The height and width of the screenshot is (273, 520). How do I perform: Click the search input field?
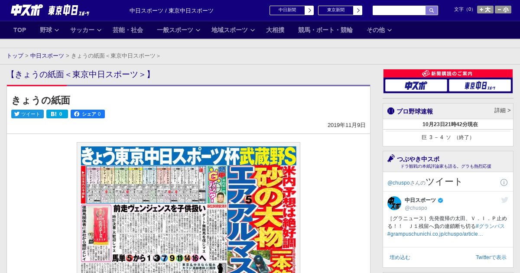click(399, 10)
